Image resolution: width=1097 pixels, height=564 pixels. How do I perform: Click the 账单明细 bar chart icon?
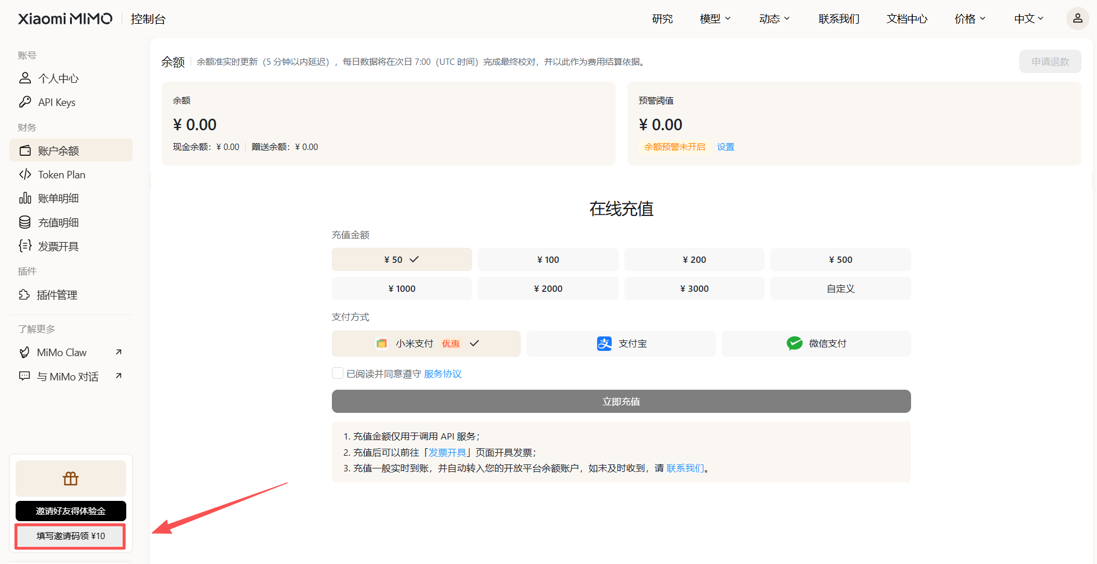[x=25, y=198]
